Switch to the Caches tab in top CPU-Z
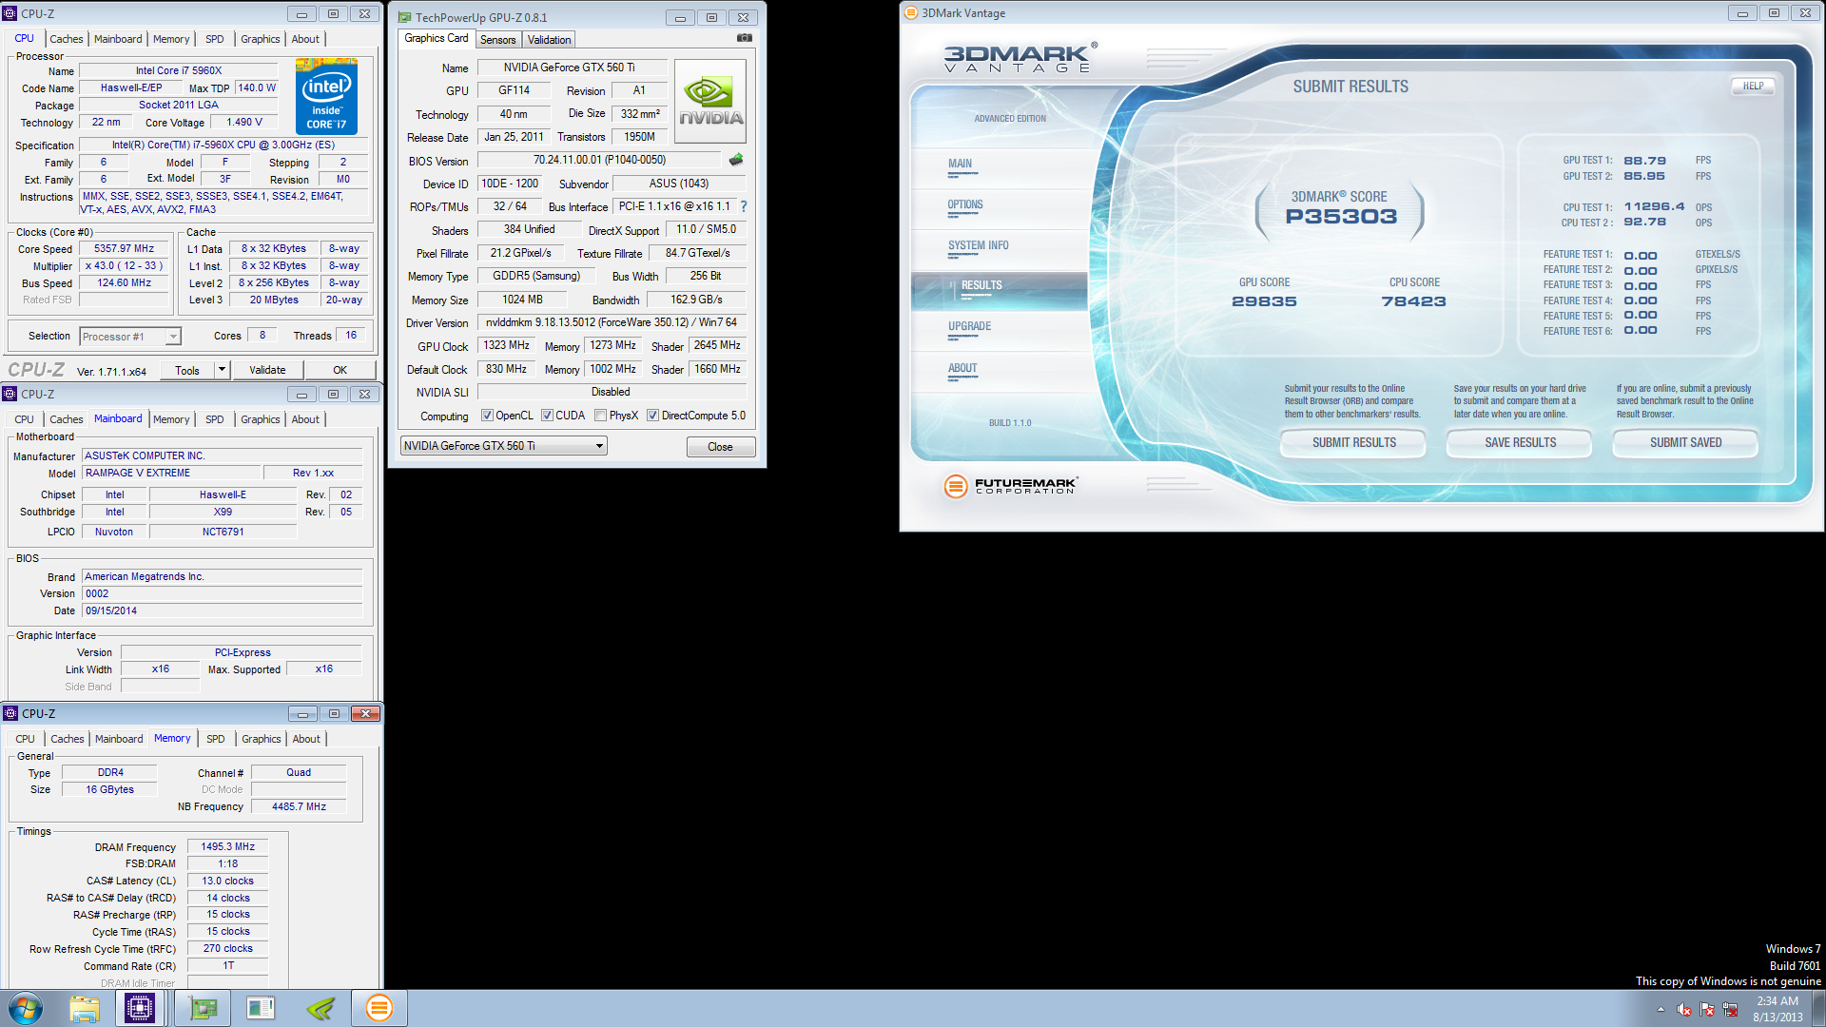Viewport: 1826px width, 1027px height. pos(66,39)
